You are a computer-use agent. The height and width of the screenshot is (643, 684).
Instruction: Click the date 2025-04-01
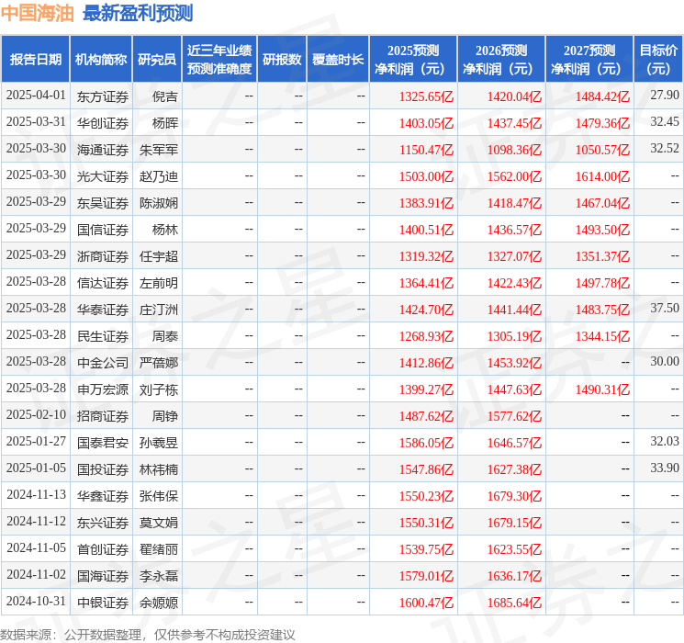point(36,96)
